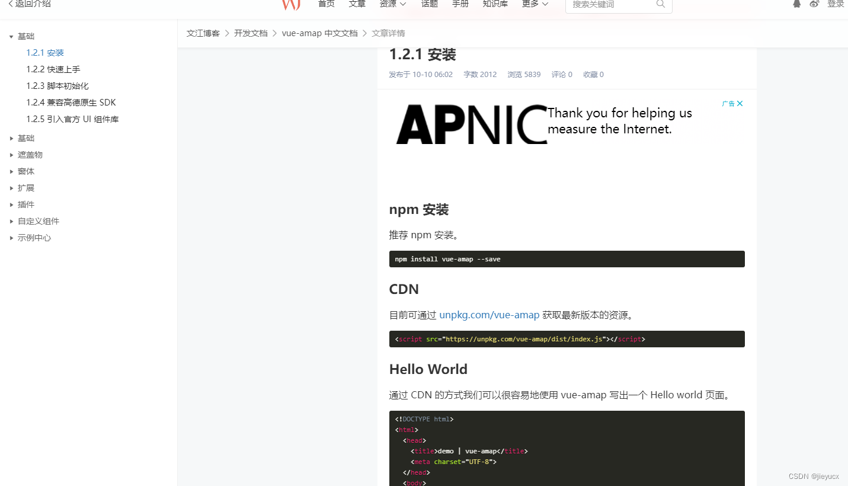Select 1.2.3 脚本初始化 in sidebar
The width and height of the screenshot is (848, 486).
coord(57,86)
